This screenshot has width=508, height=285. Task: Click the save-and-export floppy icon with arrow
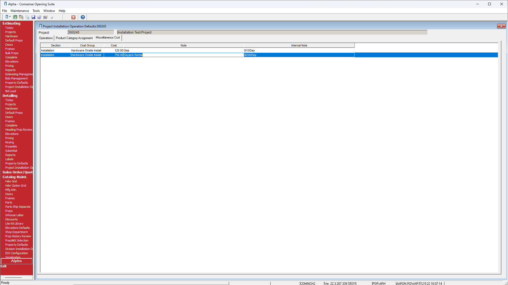[x=39, y=17]
